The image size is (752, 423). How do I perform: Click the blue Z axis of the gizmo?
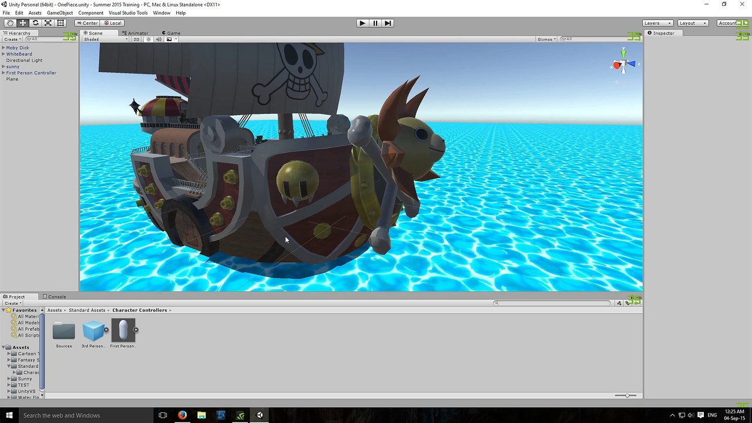click(x=632, y=64)
